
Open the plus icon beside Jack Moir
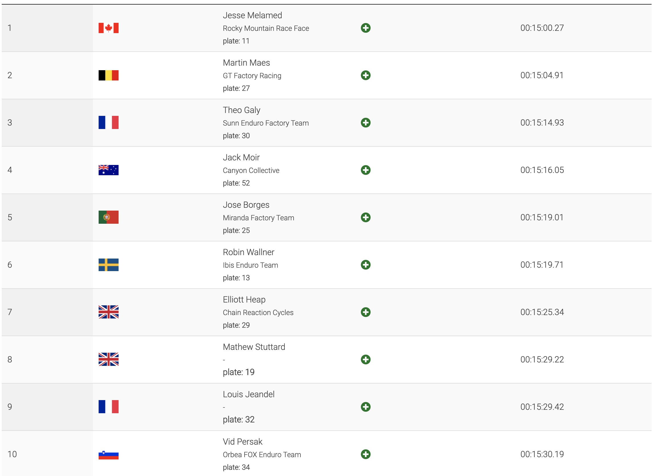(x=365, y=170)
